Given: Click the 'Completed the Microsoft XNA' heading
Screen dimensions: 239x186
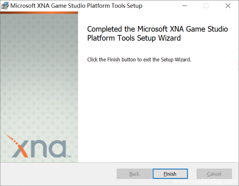Looking at the screenshot, I should [157, 29].
